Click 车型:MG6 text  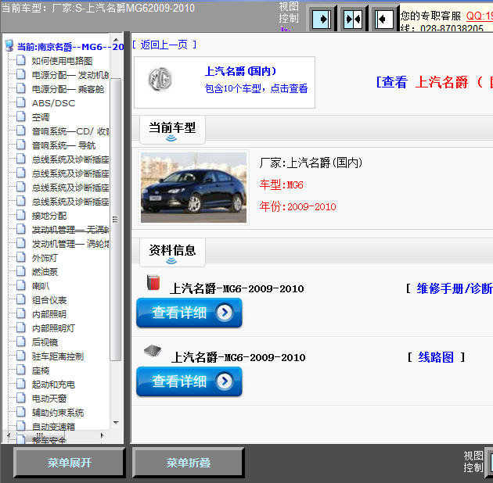[x=282, y=184]
